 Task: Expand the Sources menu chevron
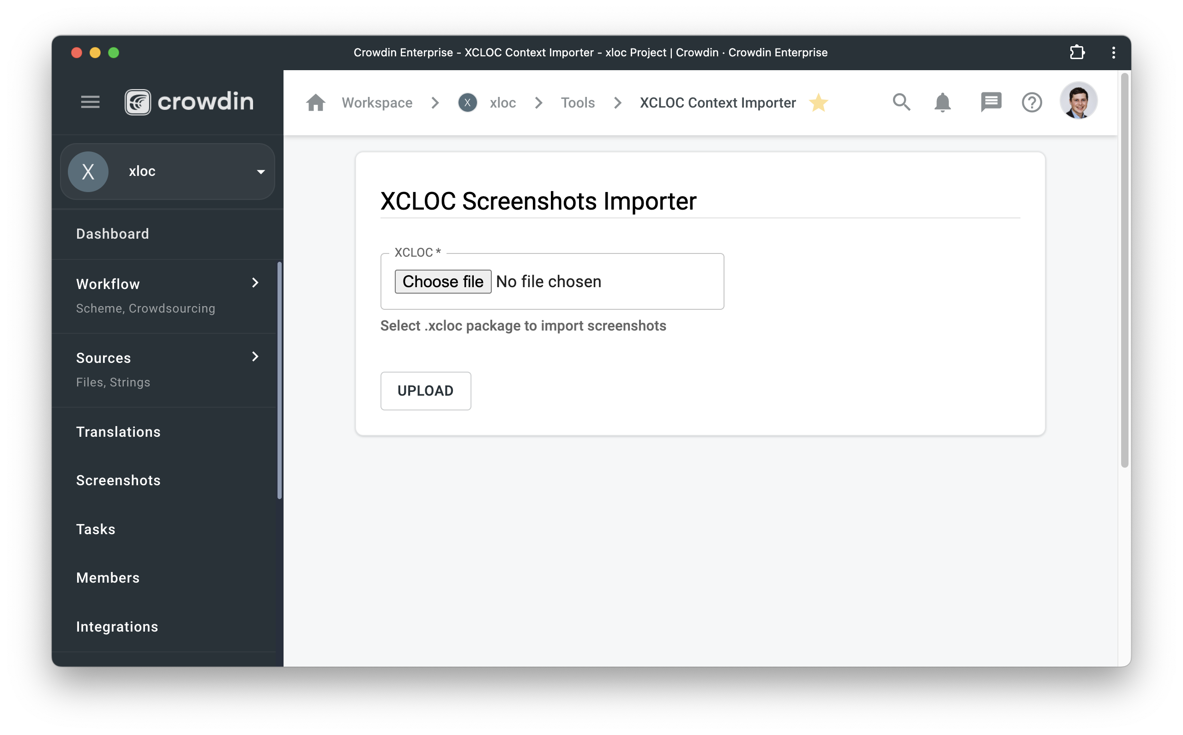click(255, 357)
